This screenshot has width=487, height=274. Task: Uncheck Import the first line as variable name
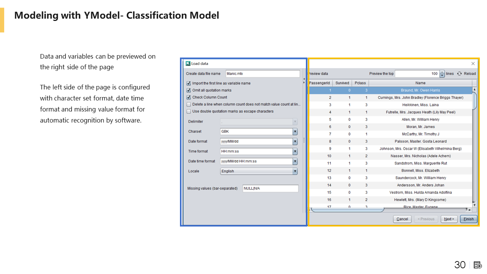[x=189, y=83]
